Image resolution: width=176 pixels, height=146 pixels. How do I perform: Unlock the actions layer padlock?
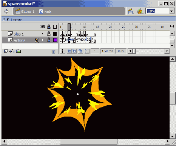click(49, 40)
